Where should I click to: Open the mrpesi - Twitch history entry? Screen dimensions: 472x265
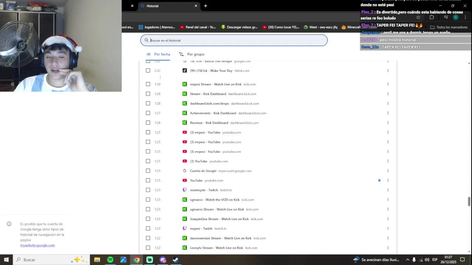pyautogui.click(x=201, y=229)
